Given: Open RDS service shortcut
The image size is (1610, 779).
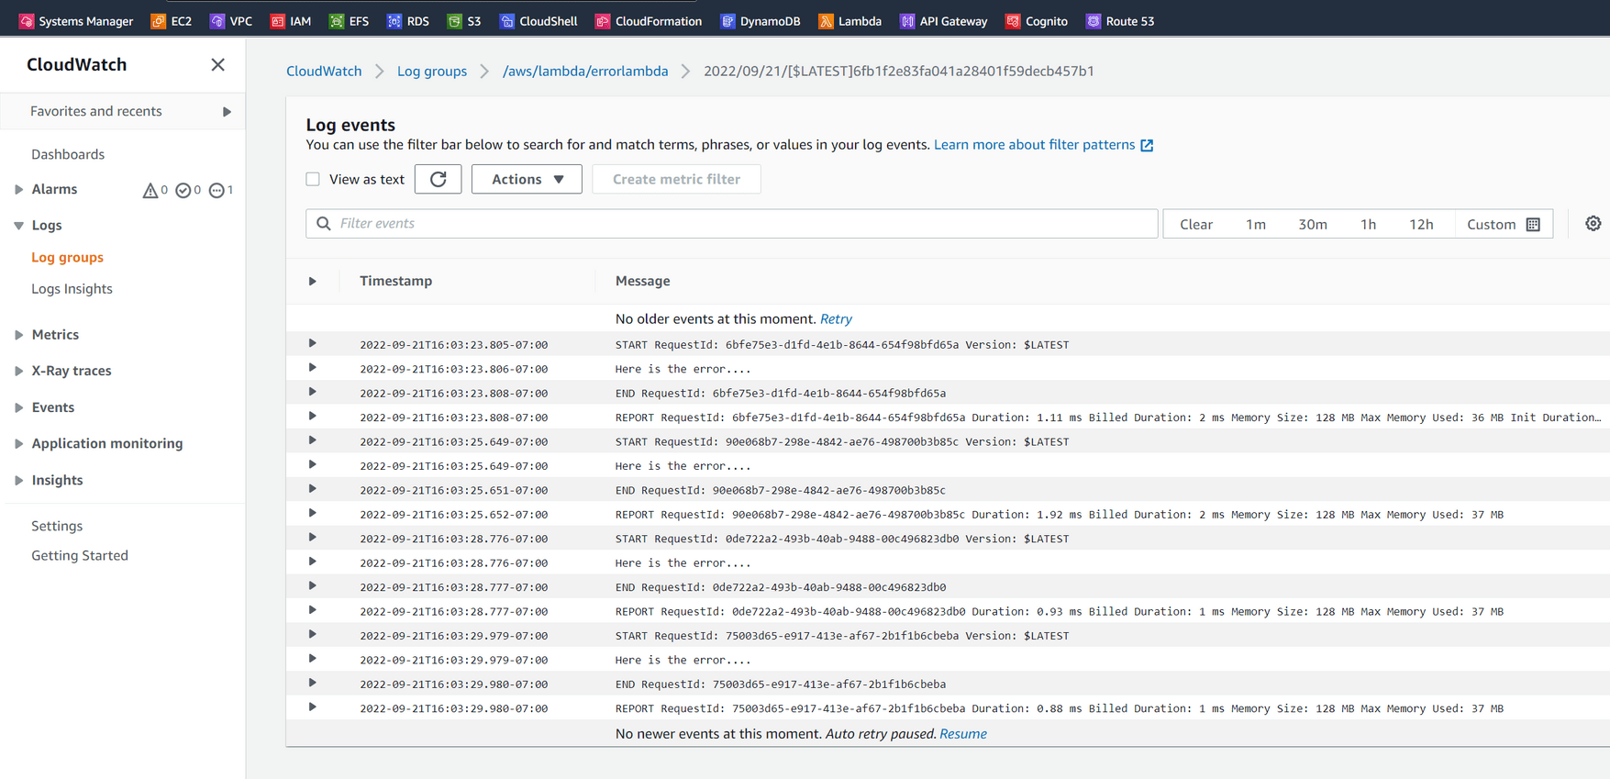Looking at the screenshot, I should click(408, 21).
